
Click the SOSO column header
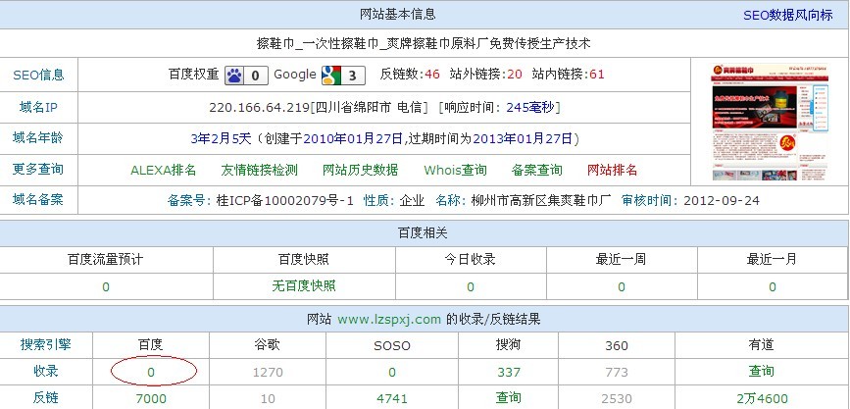[392, 345]
